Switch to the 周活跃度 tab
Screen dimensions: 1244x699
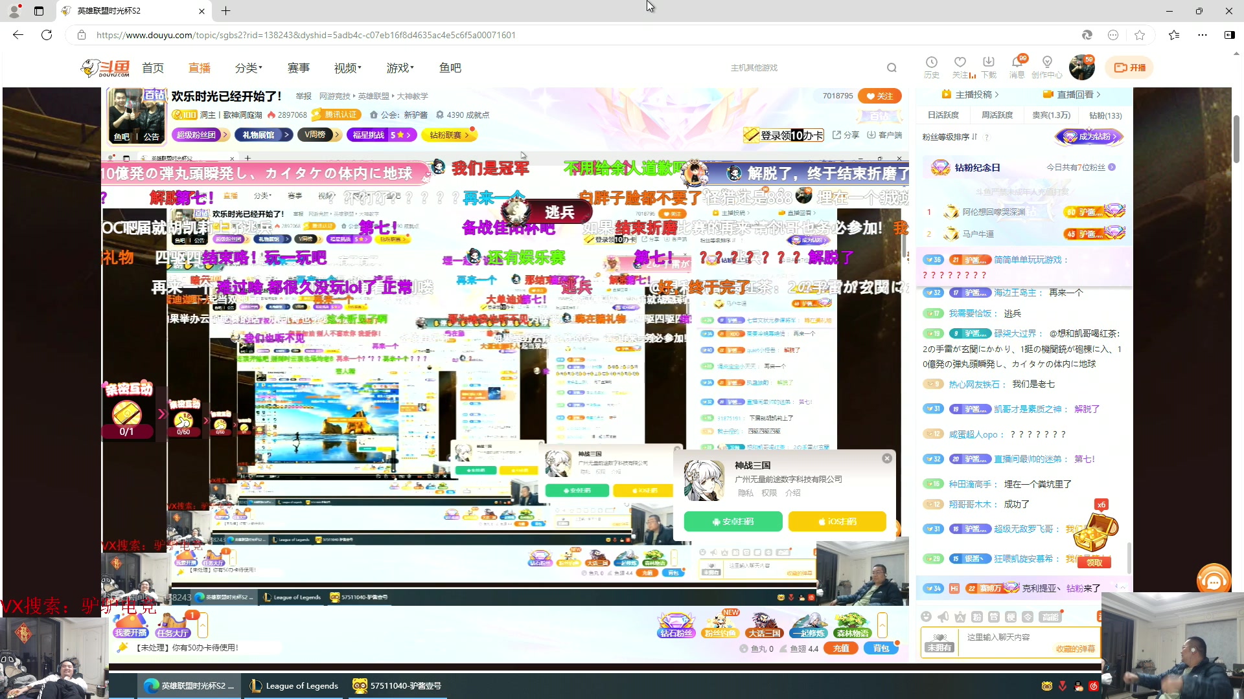(996, 115)
